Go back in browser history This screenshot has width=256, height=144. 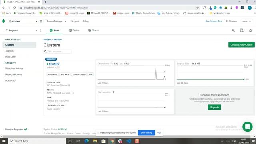[x=4, y=8]
